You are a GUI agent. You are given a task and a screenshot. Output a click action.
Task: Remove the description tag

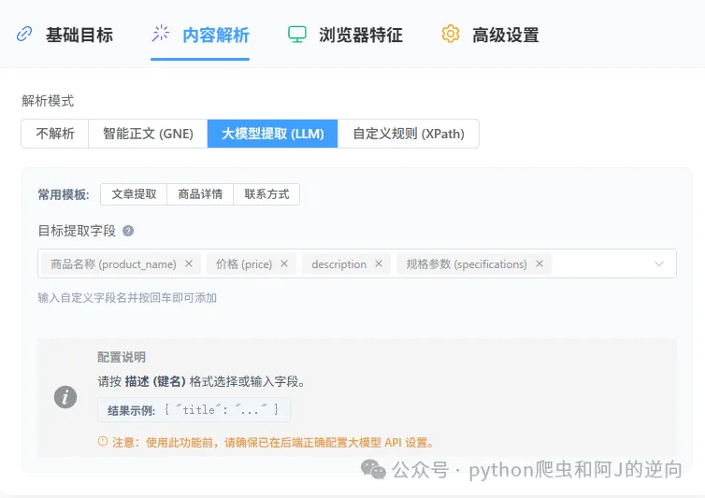click(x=379, y=263)
